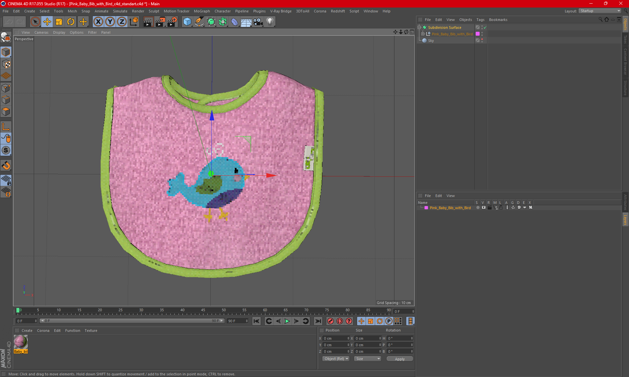The height and width of the screenshot is (377, 629).
Task: Expand the Pink_Baby_Bib_with_Bird tree node
Action: pos(423,34)
